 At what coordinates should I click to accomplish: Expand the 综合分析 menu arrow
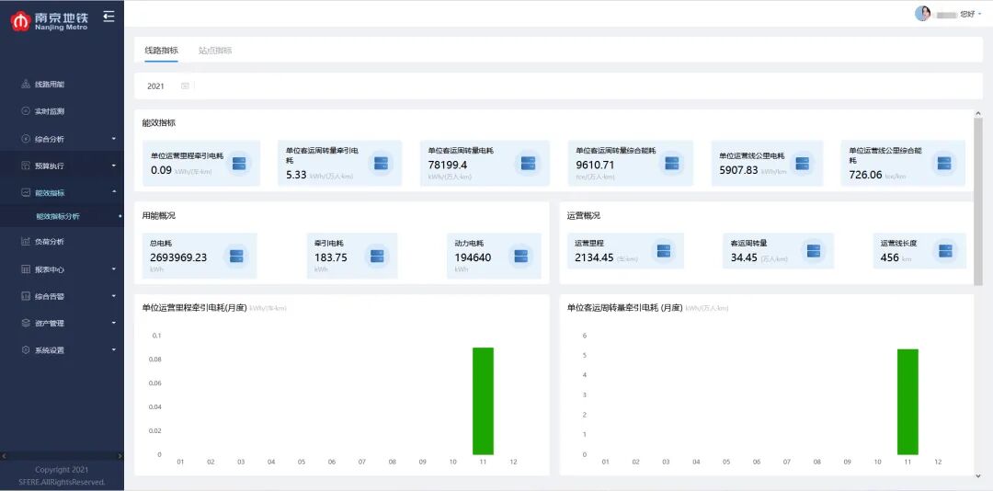pyautogui.click(x=114, y=139)
